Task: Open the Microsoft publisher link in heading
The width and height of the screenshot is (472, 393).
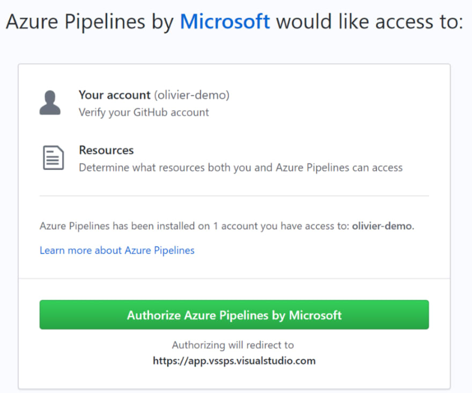Action: point(225,21)
